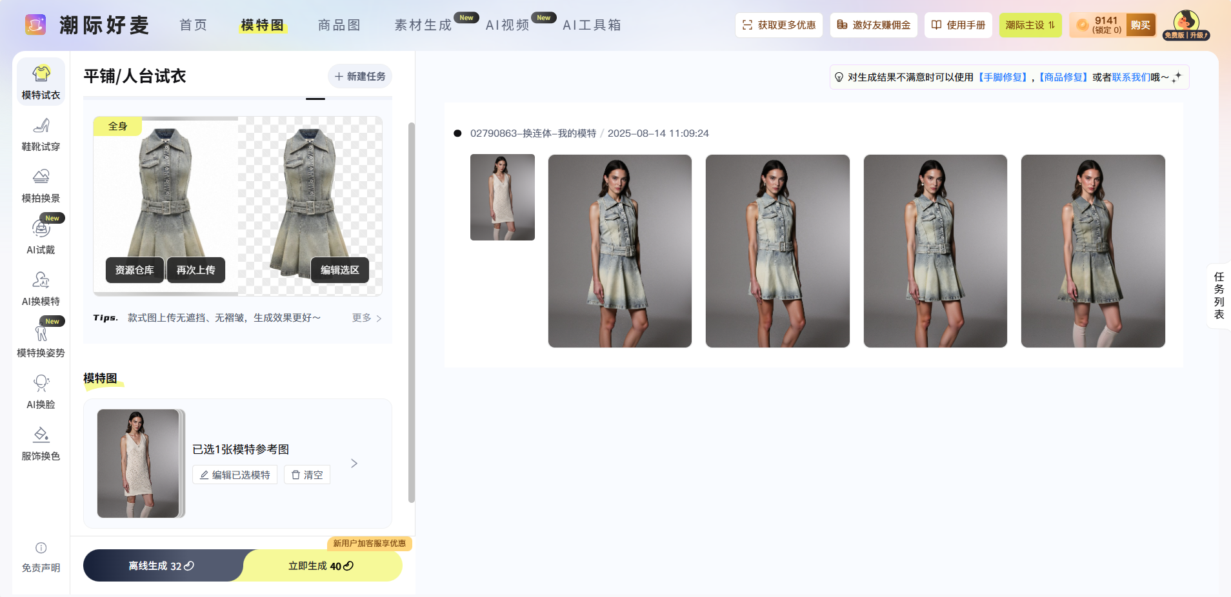The width and height of the screenshot is (1231, 597).
Task: Open AI视频 menu
Action: pyautogui.click(x=507, y=25)
